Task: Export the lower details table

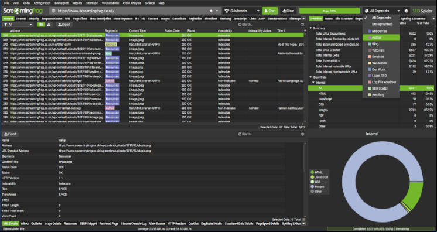Action: (11, 134)
